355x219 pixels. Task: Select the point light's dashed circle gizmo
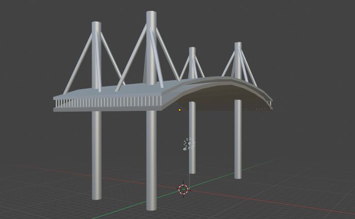click(x=189, y=144)
